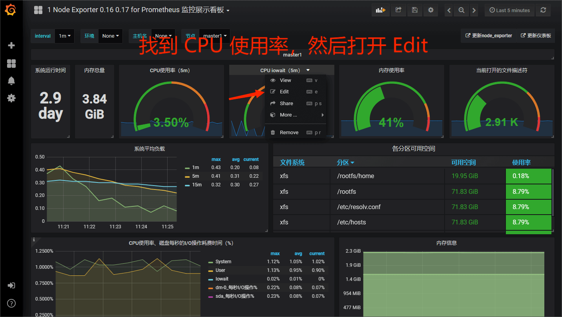Click the 更新node_exporter link
This screenshot has width=562, height=317.
pos(489,36)
